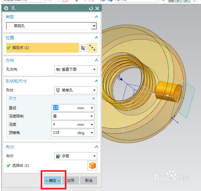Open the 求差 boolean dropdown
201x191 pixels.
[76, 156]
